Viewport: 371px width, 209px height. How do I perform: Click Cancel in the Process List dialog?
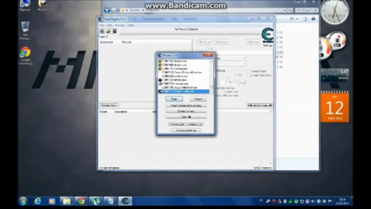tap(198, 99)
